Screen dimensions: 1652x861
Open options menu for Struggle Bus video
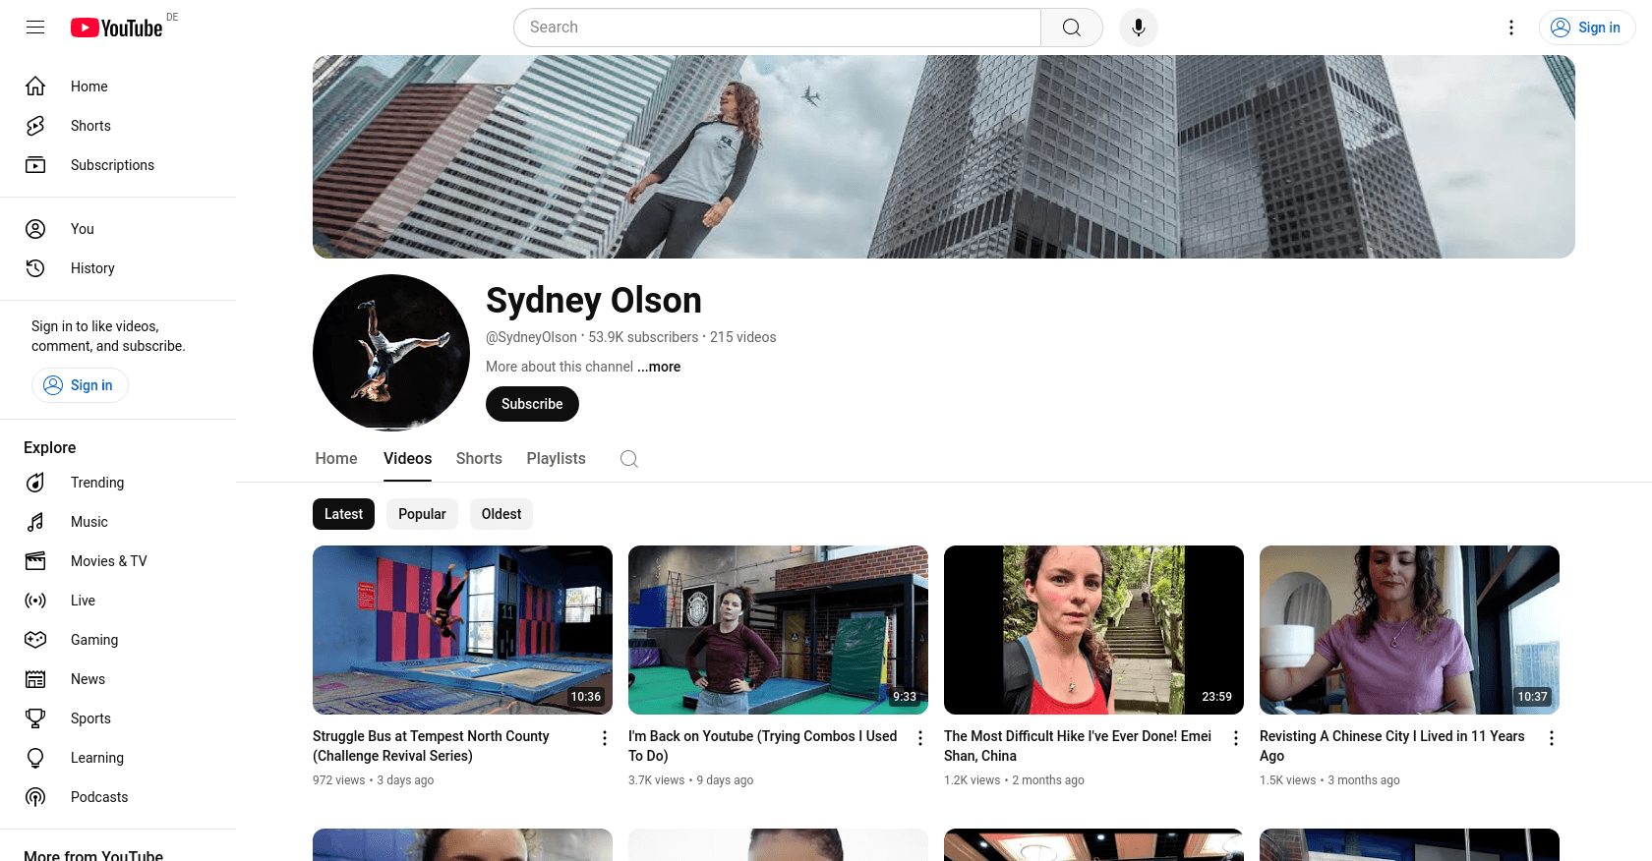[605, 738]
